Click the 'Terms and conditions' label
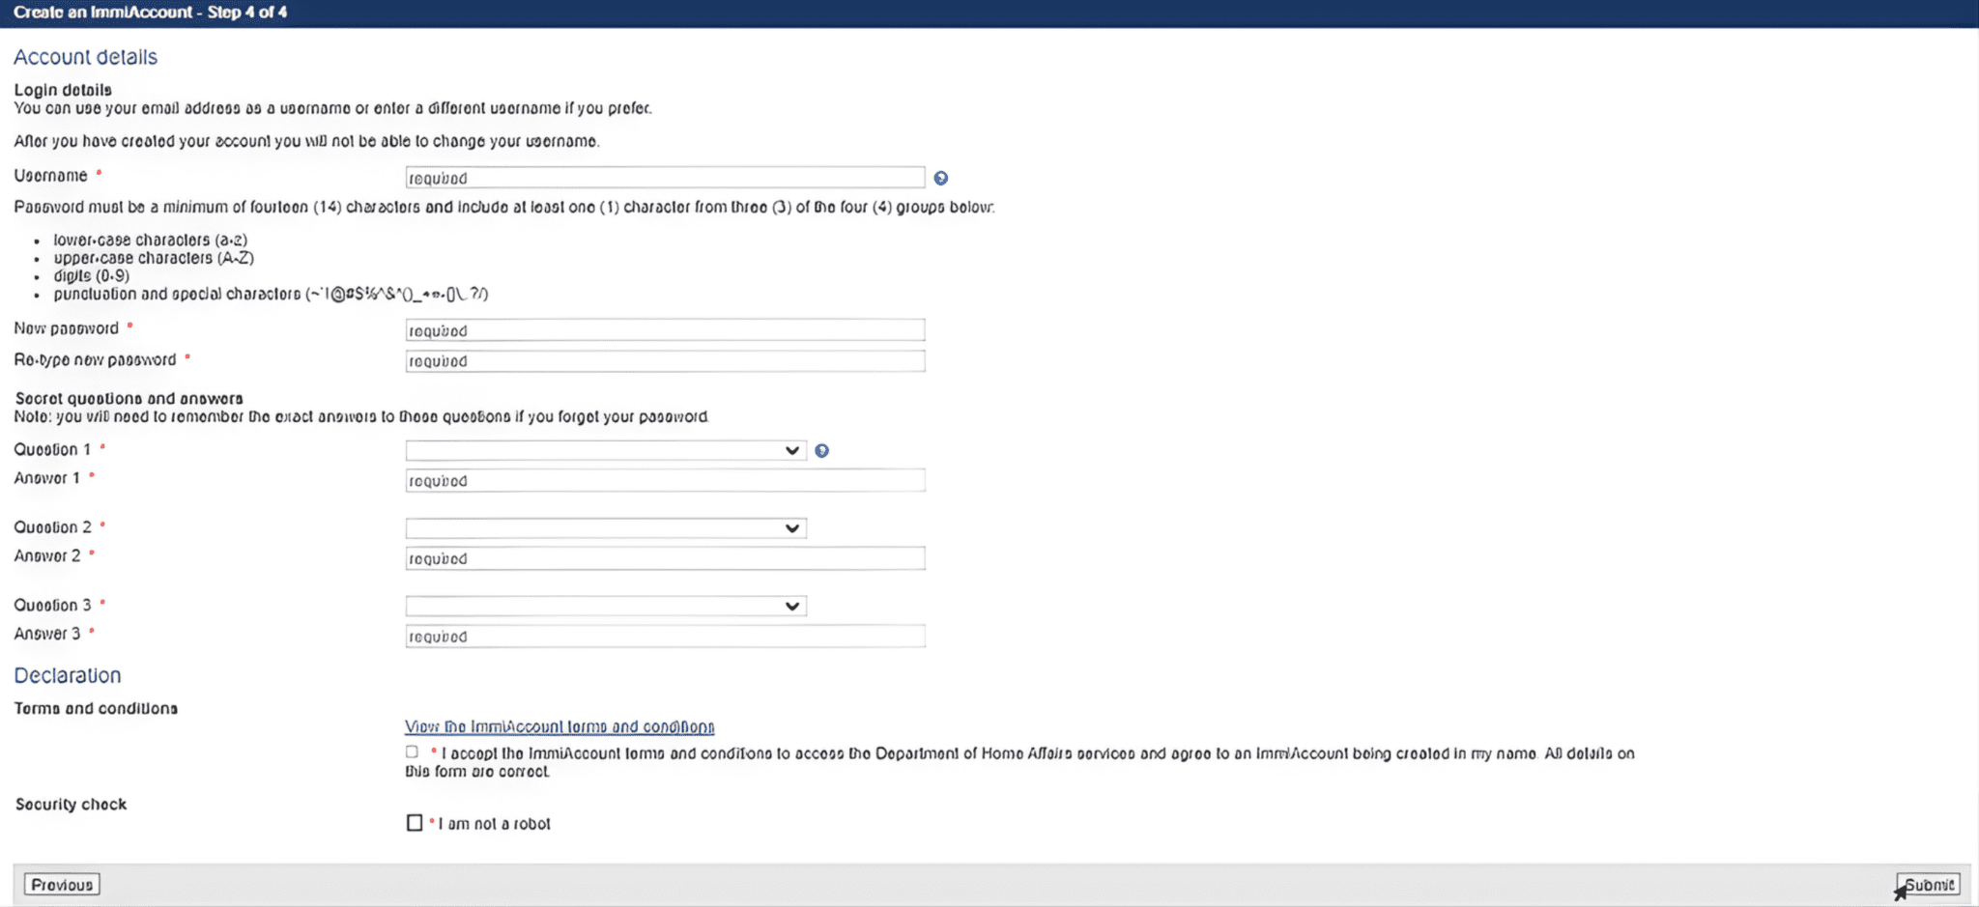 pos(96,709)
